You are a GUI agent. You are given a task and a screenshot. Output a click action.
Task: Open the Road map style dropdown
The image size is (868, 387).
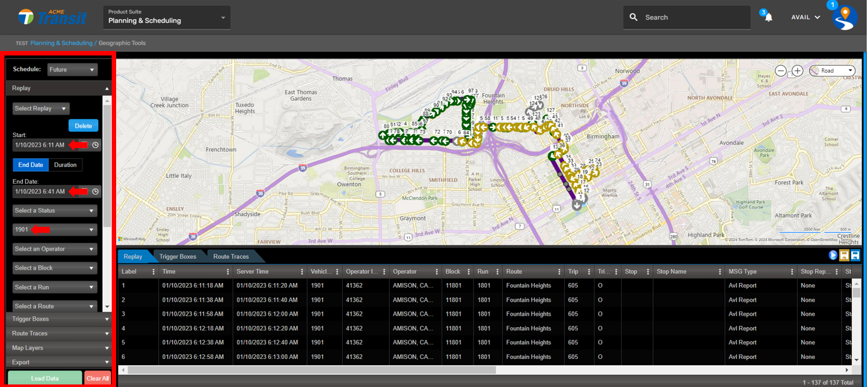coord(832,71)
